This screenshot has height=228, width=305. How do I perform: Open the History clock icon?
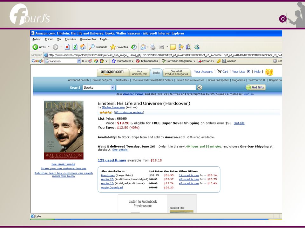pos(134,47)
